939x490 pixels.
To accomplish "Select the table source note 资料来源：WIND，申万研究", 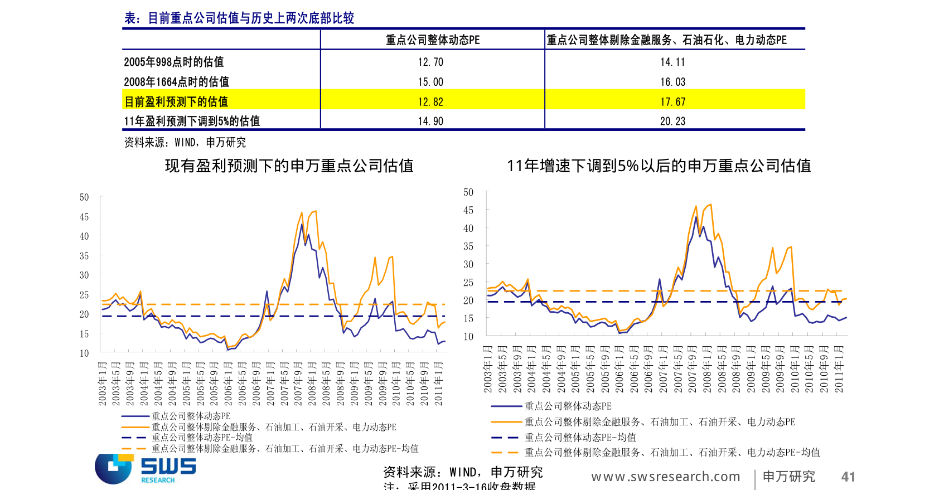I will pyautogui.click(x=185, y=142).
